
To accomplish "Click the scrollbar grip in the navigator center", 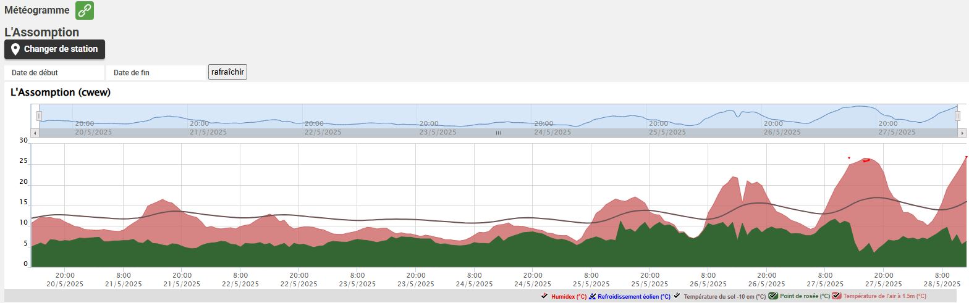I will pyautogui.click(x=498, y=133).
